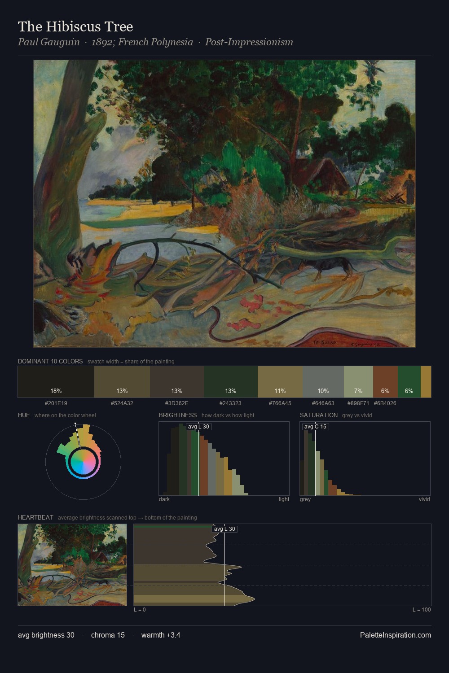Click 'where on the color wheel' caption

tap(65, 415)
